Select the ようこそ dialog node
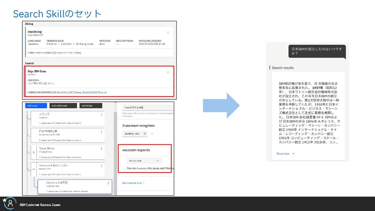The width and height of the screenshot is (375, 211). click(x=68, y=118)
